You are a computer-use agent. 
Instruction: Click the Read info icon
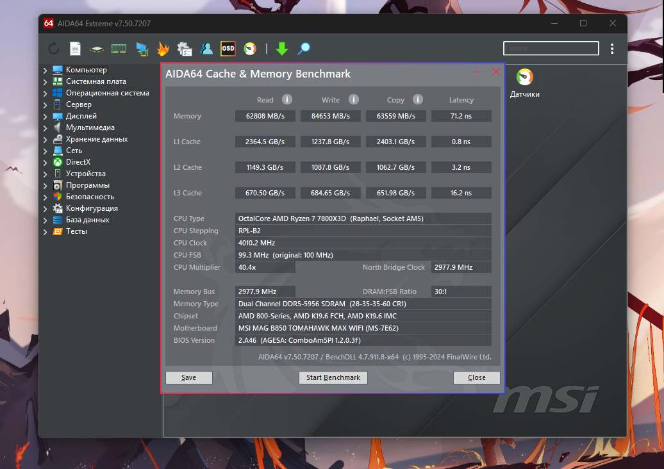point(287,99)
